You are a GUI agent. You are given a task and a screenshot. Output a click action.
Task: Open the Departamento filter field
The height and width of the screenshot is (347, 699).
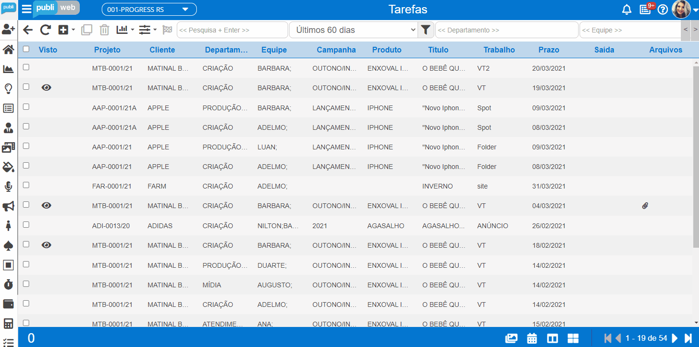pos(506,30)
